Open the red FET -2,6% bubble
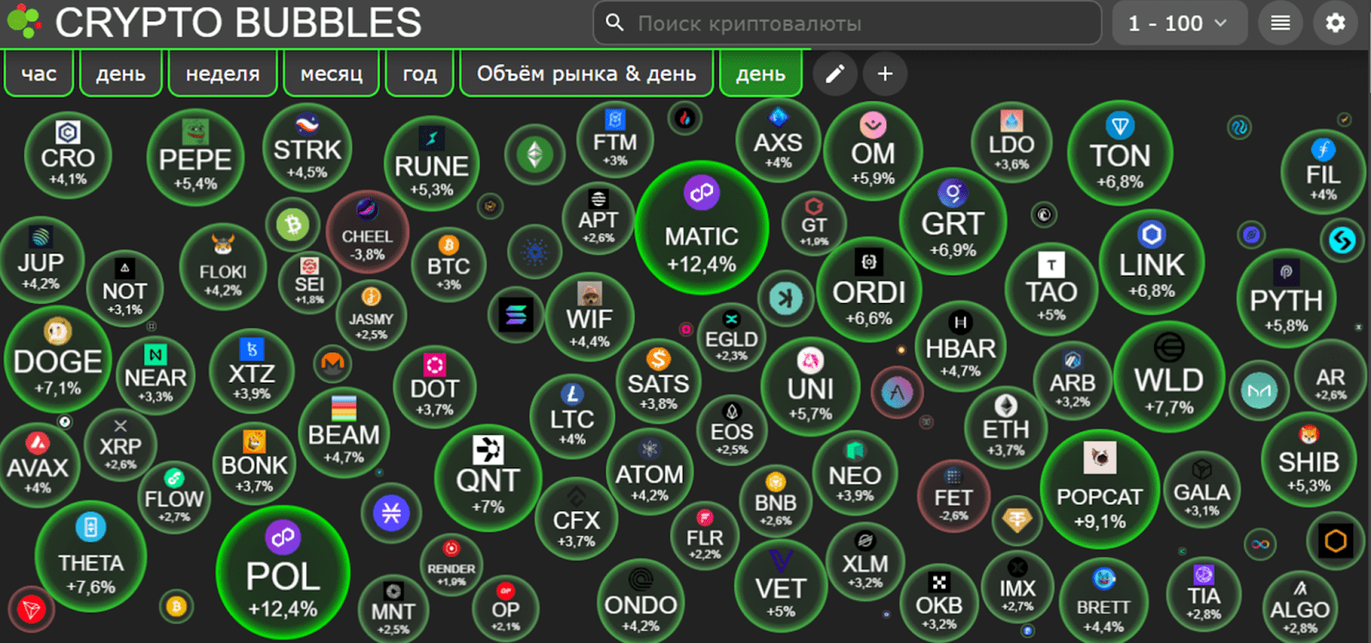 tap(953, 496)
